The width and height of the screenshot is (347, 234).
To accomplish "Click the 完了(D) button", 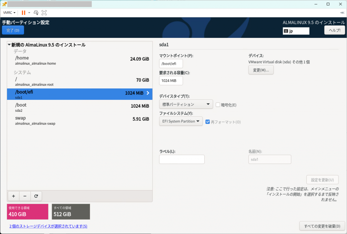I will tap(13, 30).
